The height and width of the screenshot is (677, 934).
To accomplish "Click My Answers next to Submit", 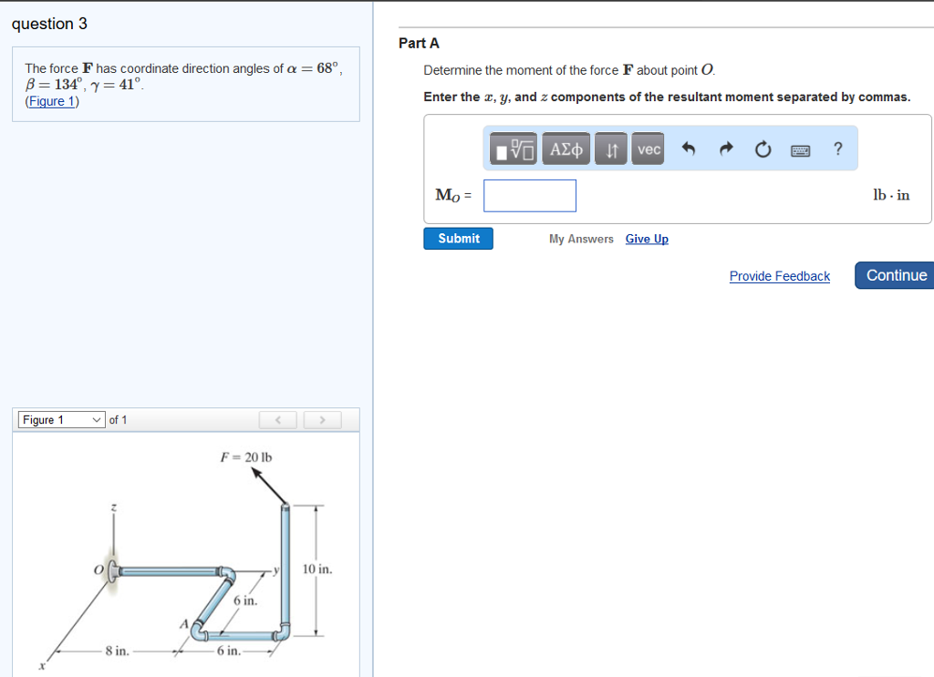I will point(580,239).
